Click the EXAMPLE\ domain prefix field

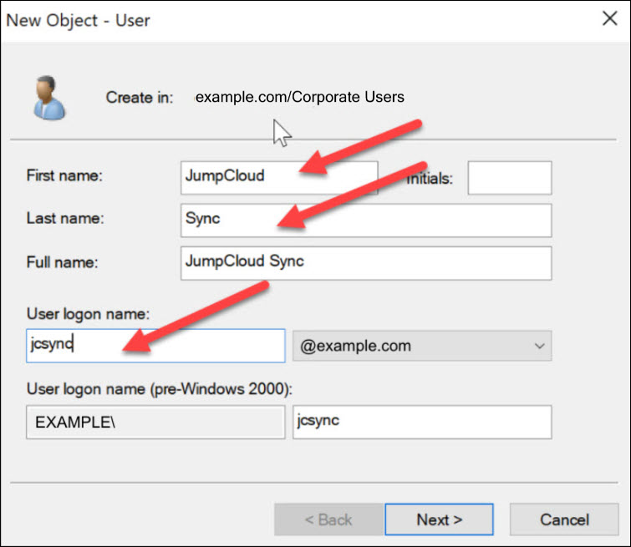tap(155, 423)
